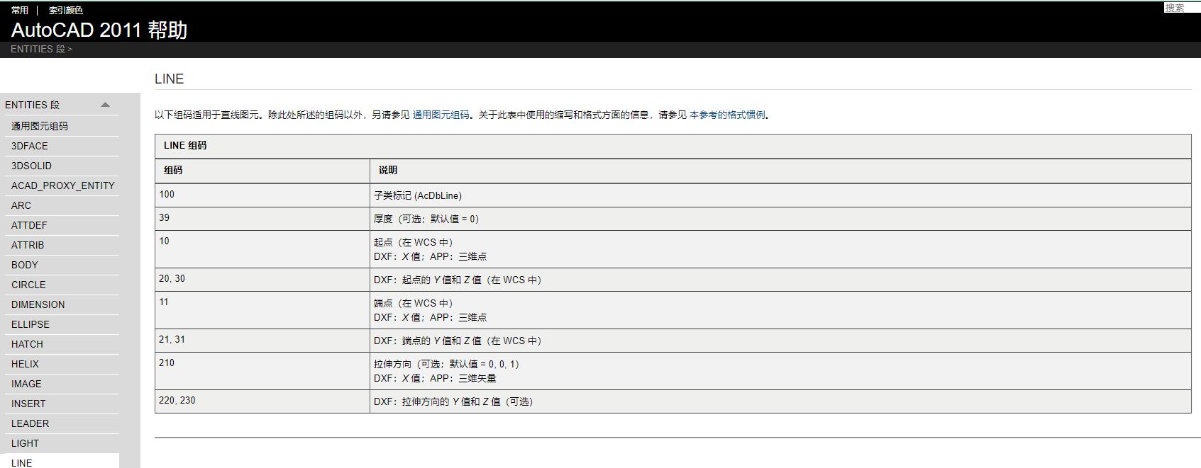Screen dimensions: 1201x468
Task: Click group code cell 20, 30
Action: [x=262, y=280]
